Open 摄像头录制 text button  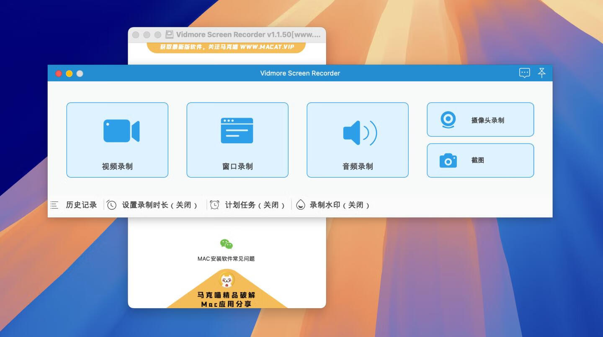pyautogui.click(x=488, y=120)
